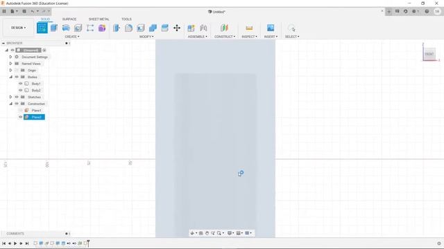
Task: Select the Press Pull tool icon
Action: pyautogui.click(x=117, y=28)
